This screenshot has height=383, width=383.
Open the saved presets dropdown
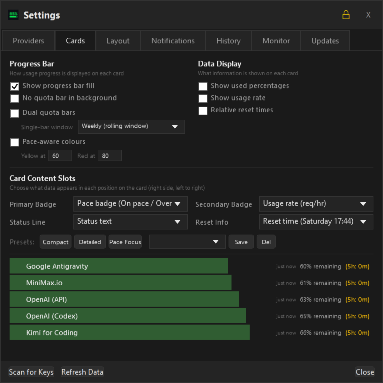pos(188,242)
